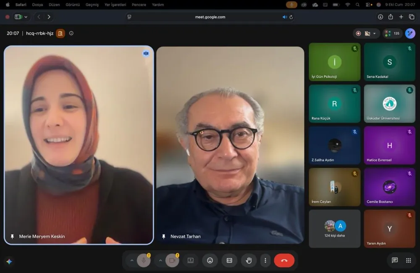Viewport: 420px width, 273px height.
Task: Select the Z.Saliha Aydın tile
Action: 335,145
